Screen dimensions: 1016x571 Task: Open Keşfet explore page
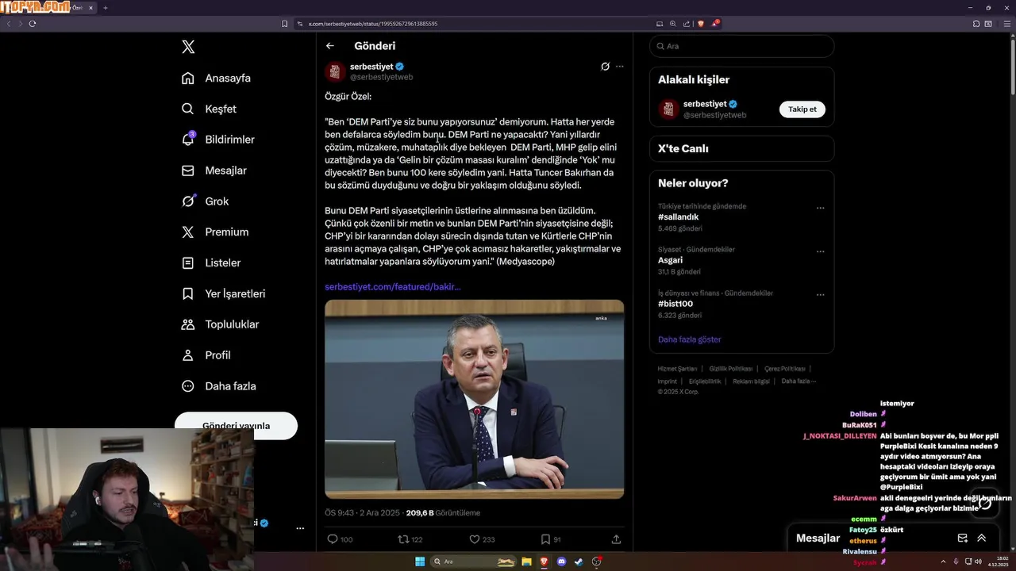click(209, 109)
